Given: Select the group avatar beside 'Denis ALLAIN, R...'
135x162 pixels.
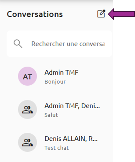Looking at the screenshot, I should 27,142.
